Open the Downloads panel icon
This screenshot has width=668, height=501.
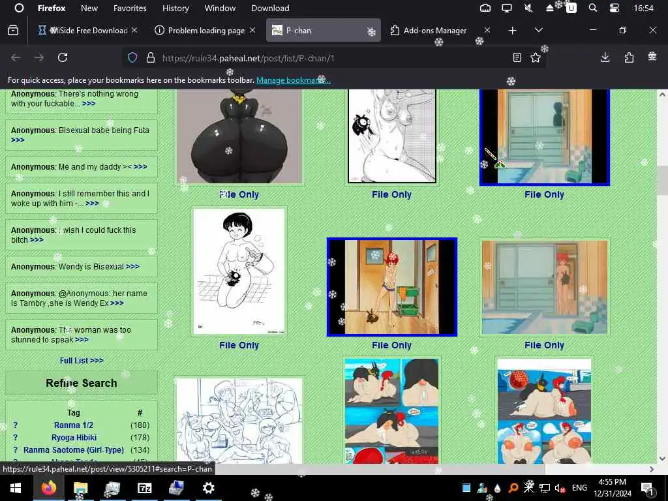click(x=605, y=57)
